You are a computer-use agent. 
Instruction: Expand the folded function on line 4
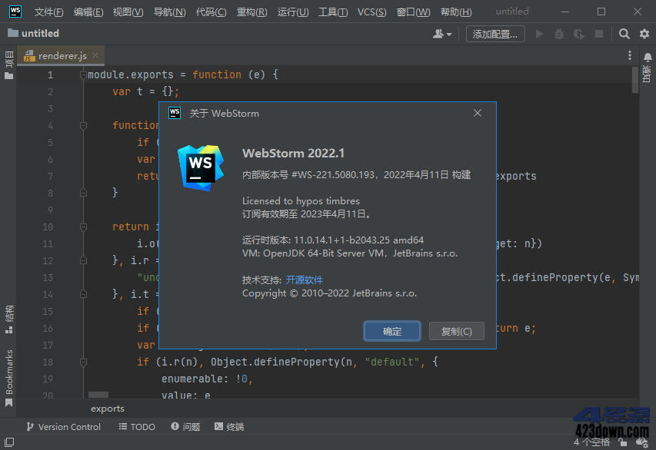click(x=83, y=125)
